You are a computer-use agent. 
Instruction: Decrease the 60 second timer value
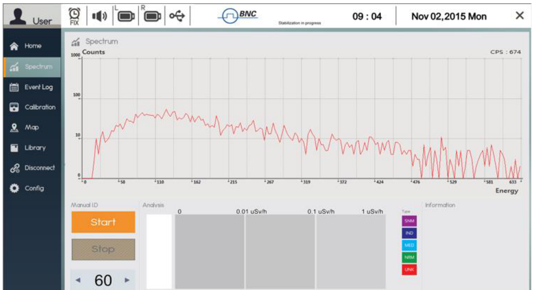point(78,280)
